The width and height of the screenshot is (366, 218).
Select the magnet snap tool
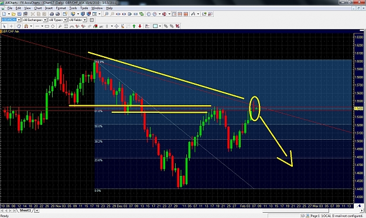pos(26,26)
